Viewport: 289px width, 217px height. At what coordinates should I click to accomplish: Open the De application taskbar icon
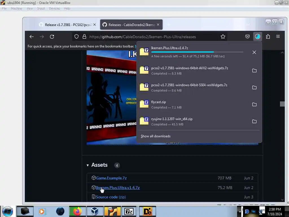147,211
